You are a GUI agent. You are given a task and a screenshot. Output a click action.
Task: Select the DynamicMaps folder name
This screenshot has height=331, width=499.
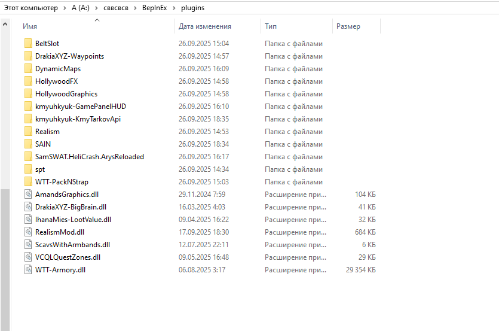[x=58, y=69]
